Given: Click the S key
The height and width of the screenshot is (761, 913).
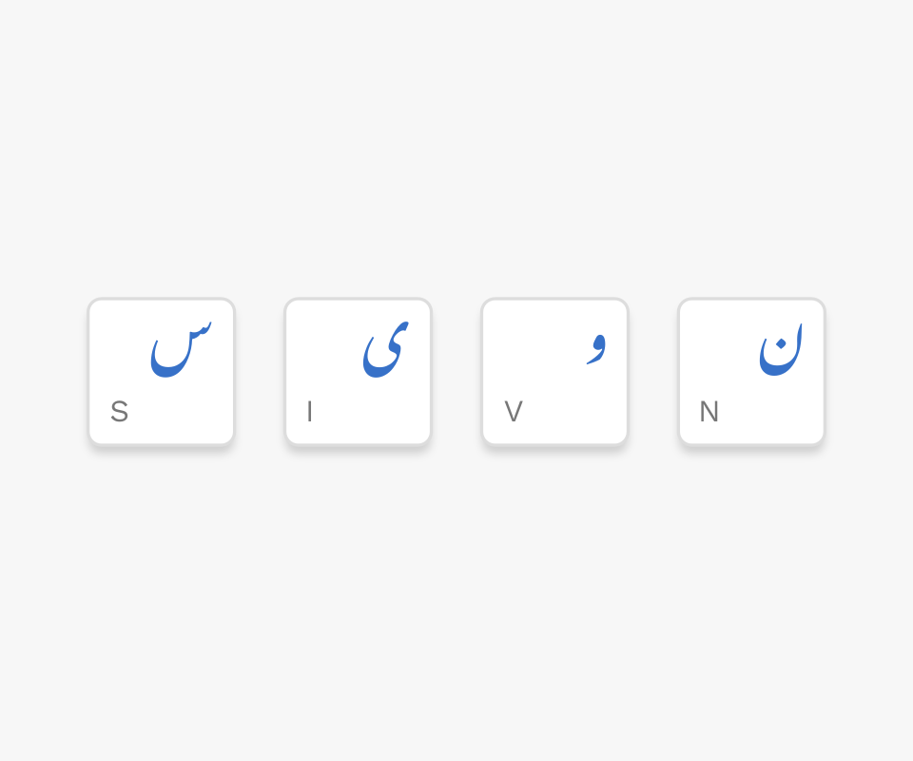Looking at the screenshot, I should [x=162, y=372].
